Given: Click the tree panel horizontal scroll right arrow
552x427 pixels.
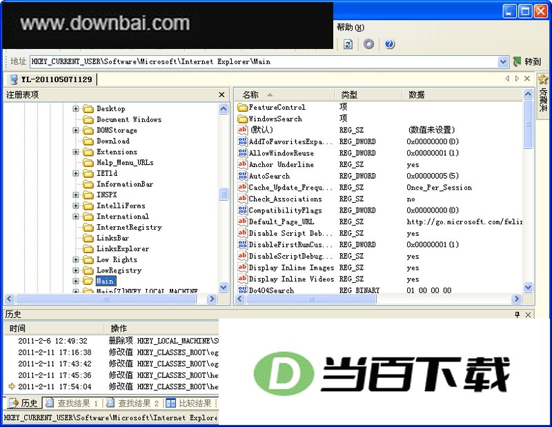Looking at the screenshot, I should (x=212, y=299).
